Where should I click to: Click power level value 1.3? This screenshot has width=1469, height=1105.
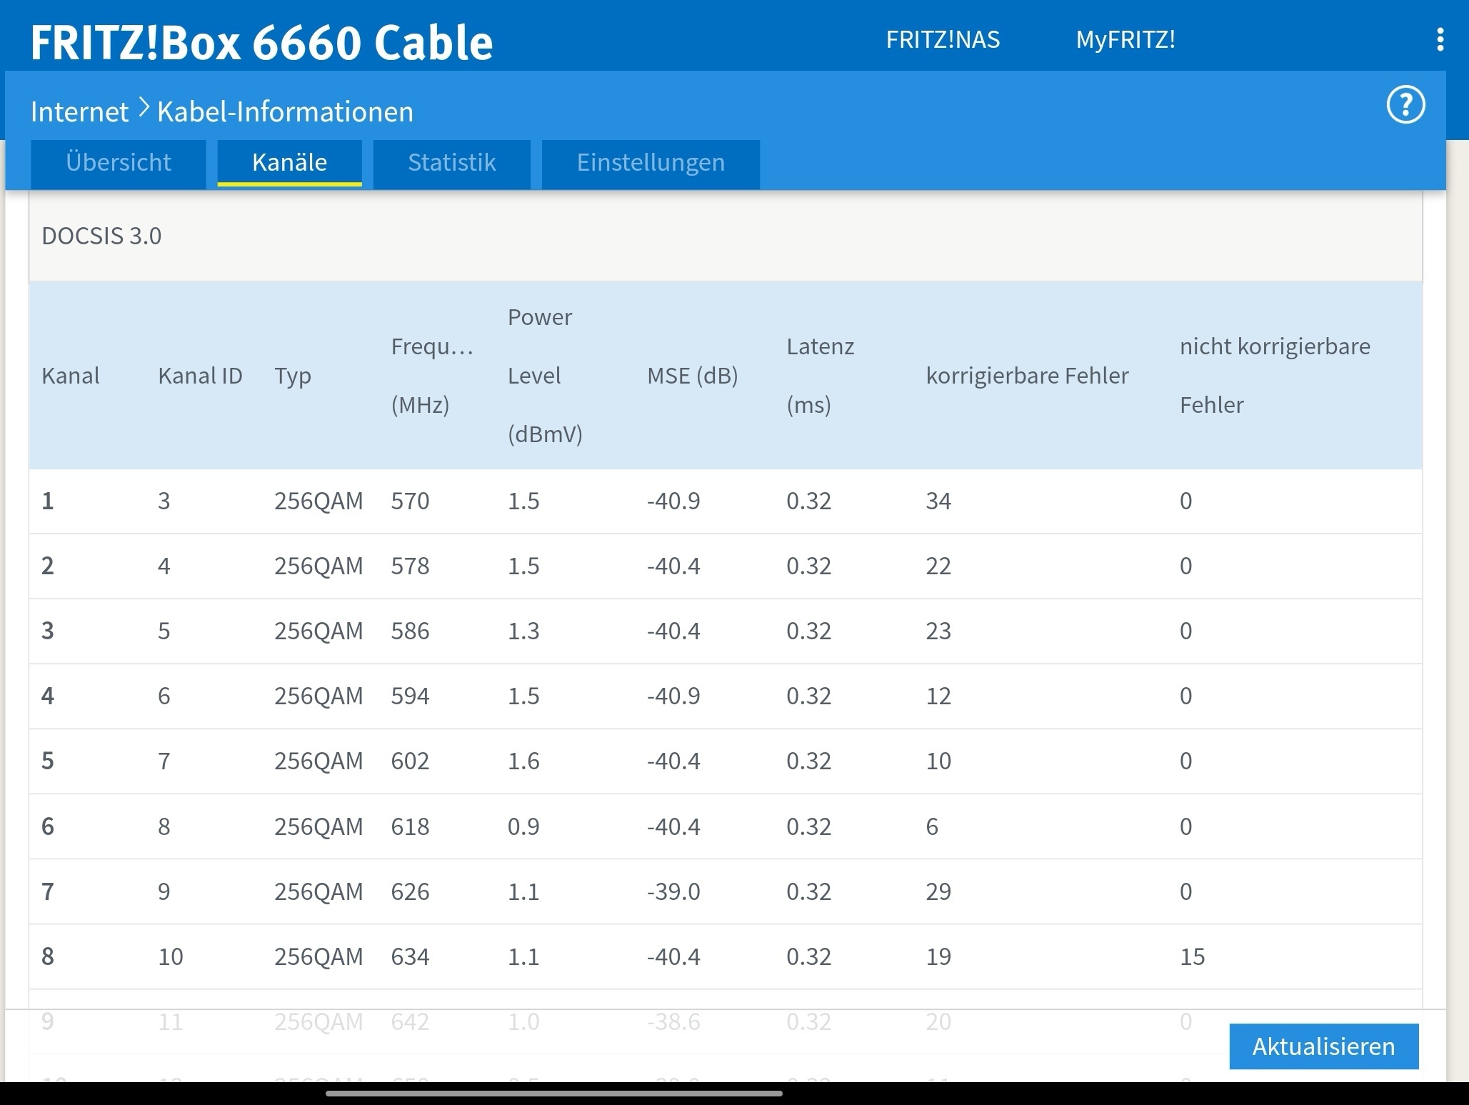[x=523, y=631]
